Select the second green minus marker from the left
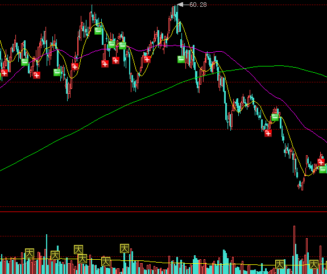The image size is (327, 274). tap(57, 72)
